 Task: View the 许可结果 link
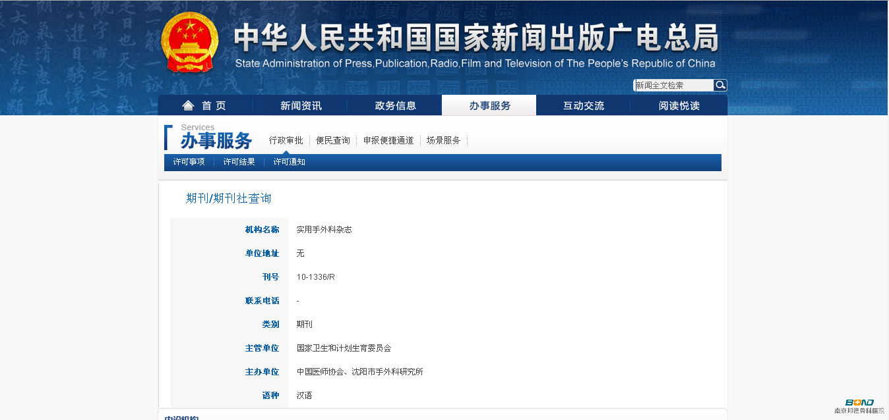(239, 162)
